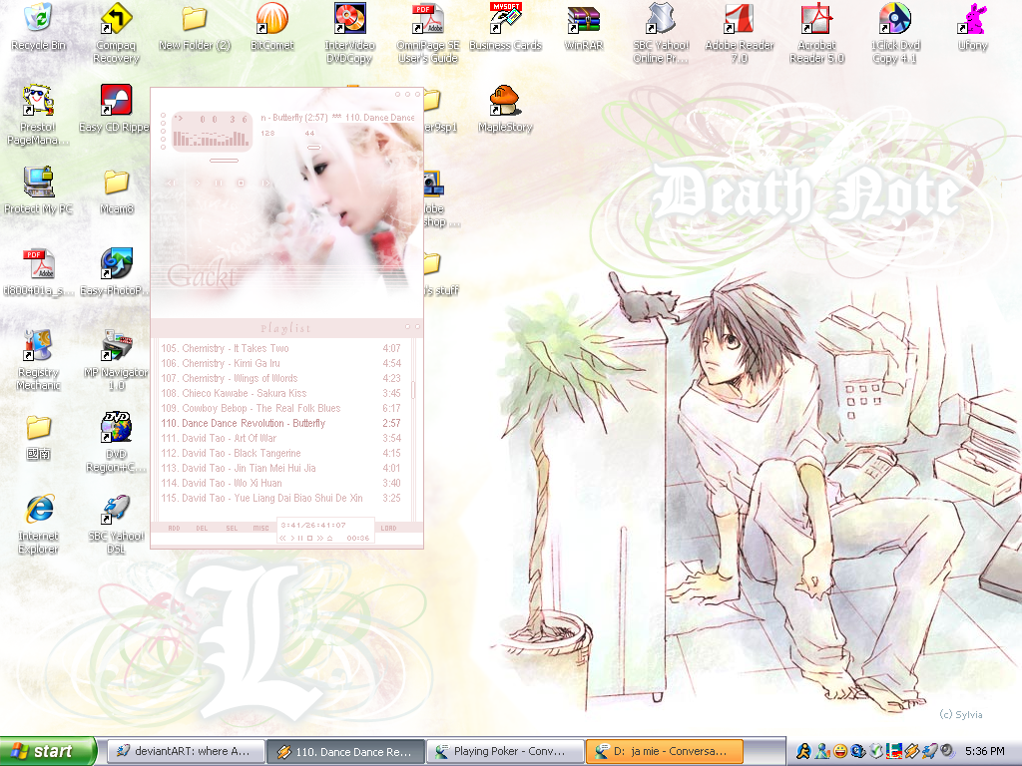Open the OmniPage SE User's Guide PDF
Screen dimensions: 1022x766
427,33
